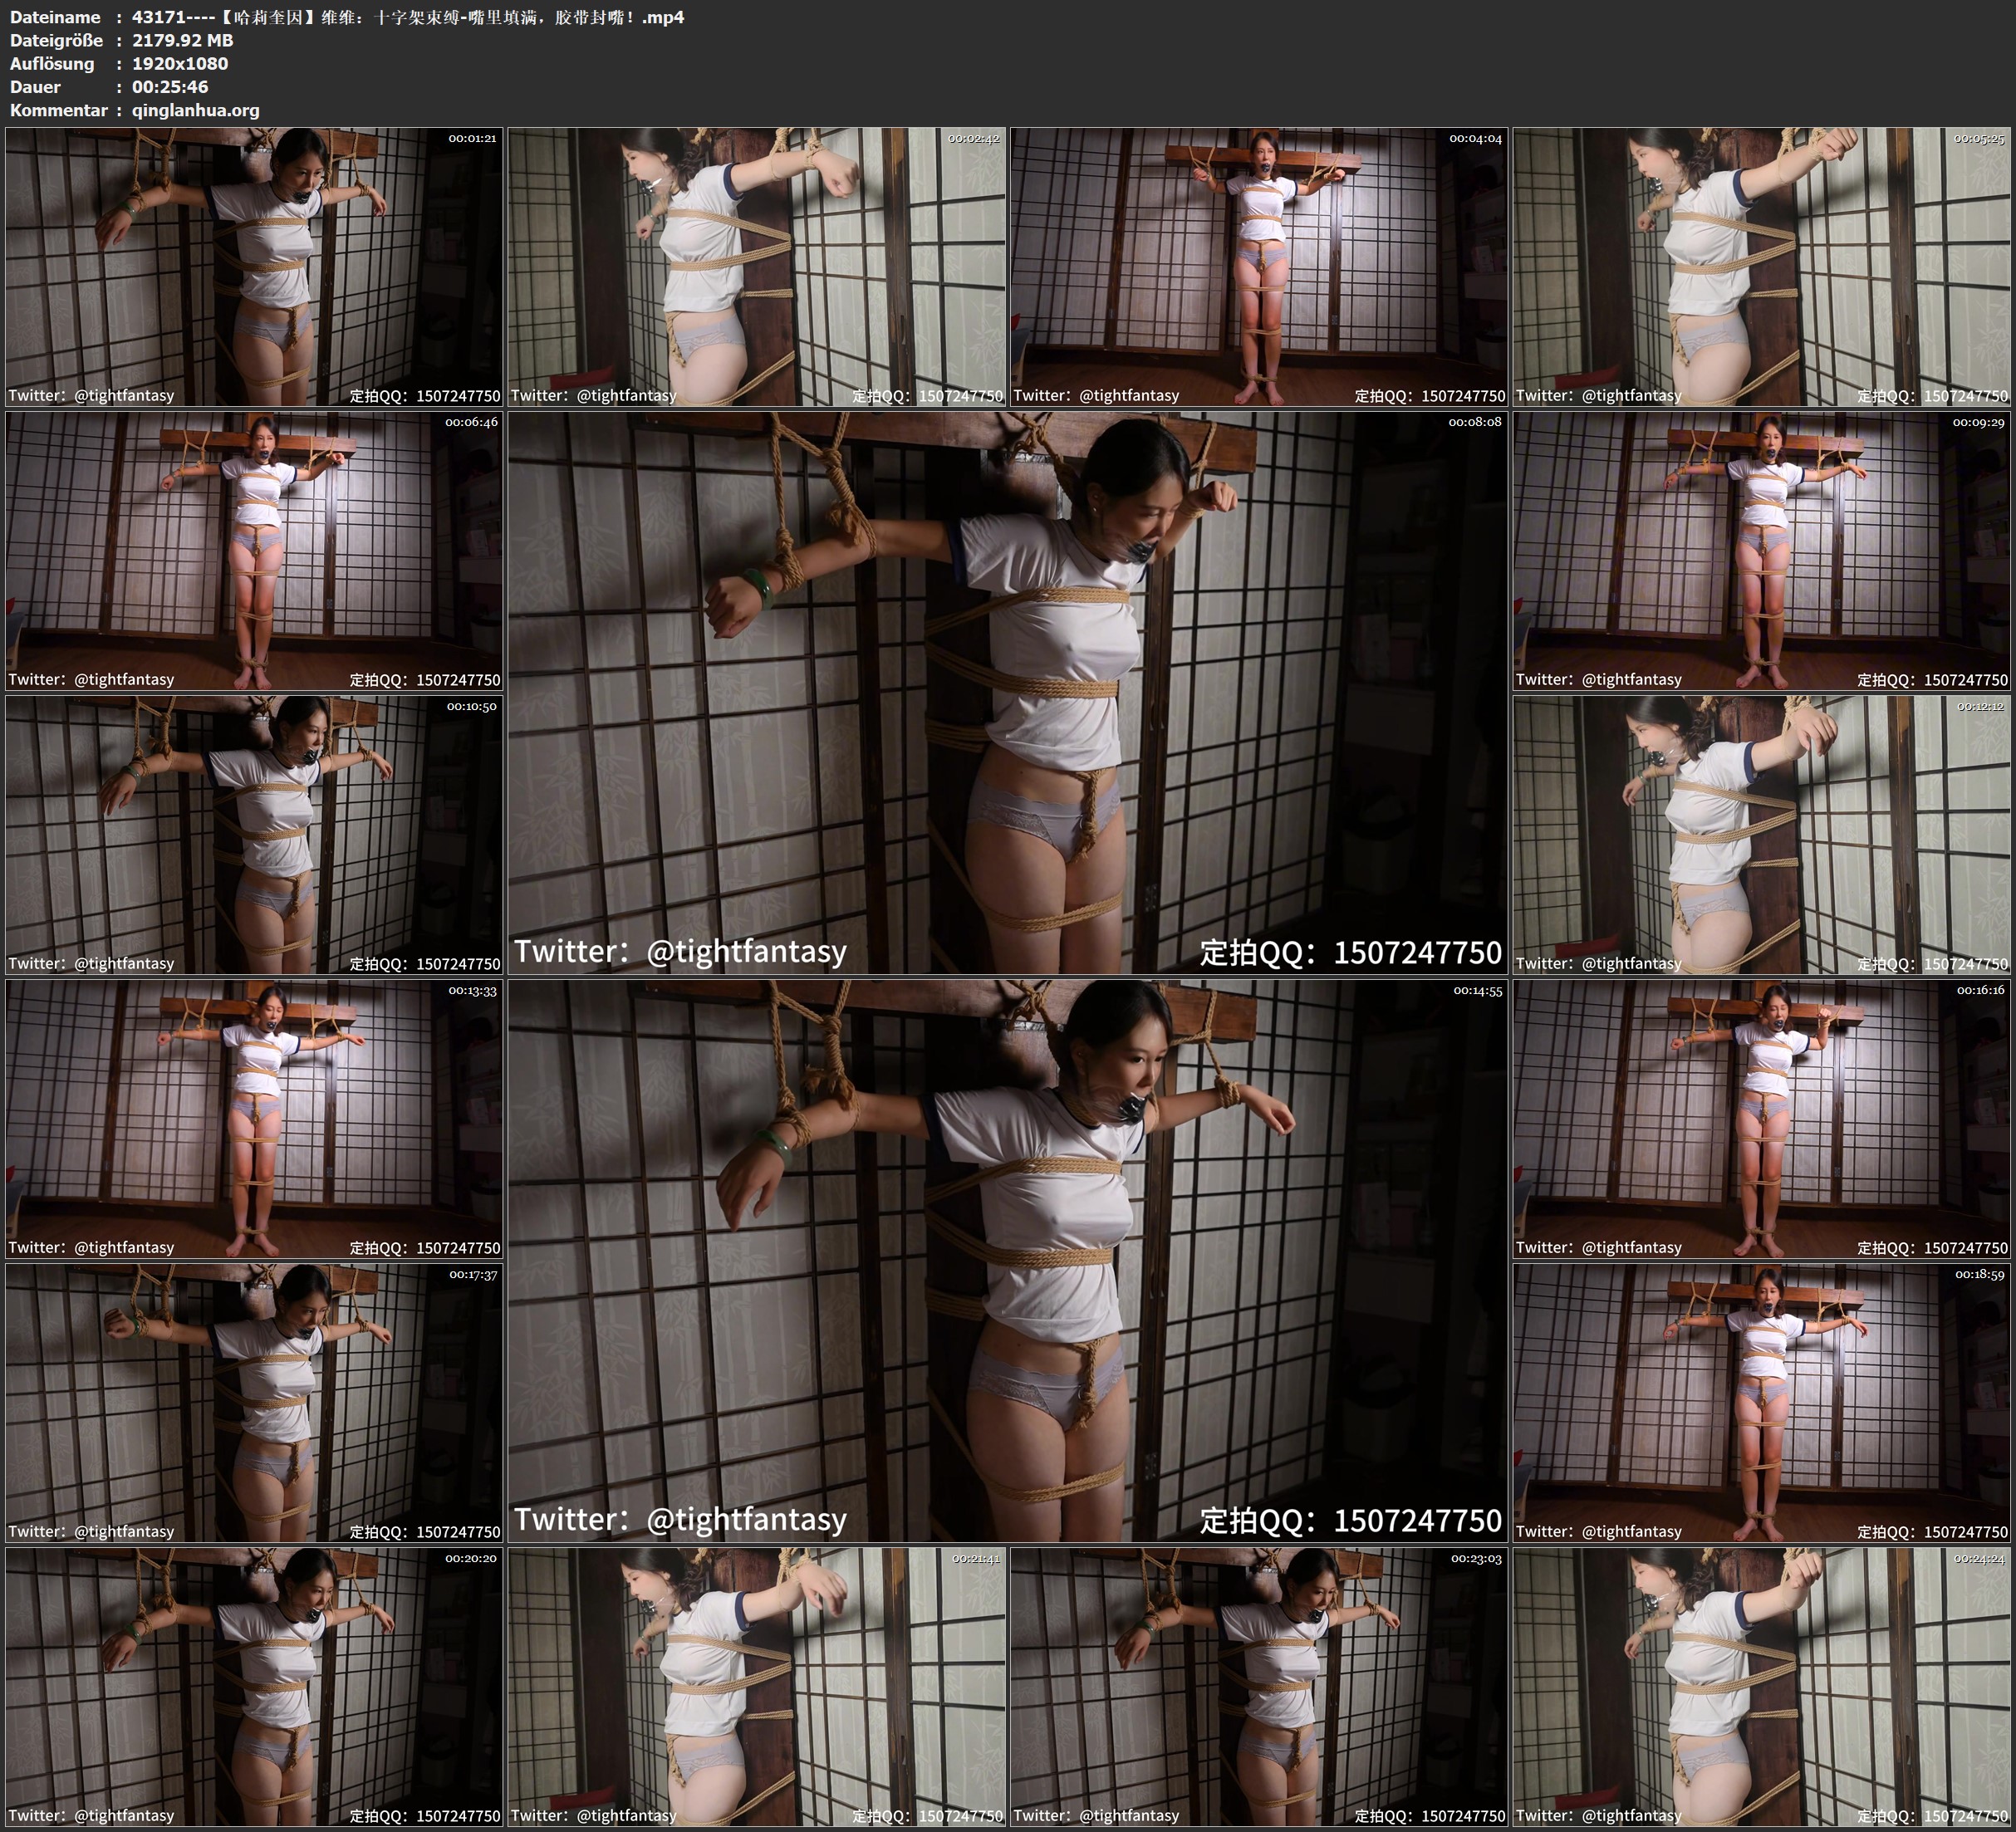Click the thumbnail timestamped 00:09:29
The width and height of the screenshot is (2016, 1832).
[1762, 550]
